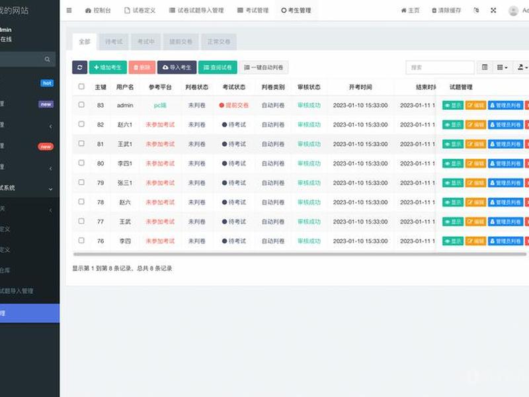Click 管理员判卷 button for row 76

505,241
